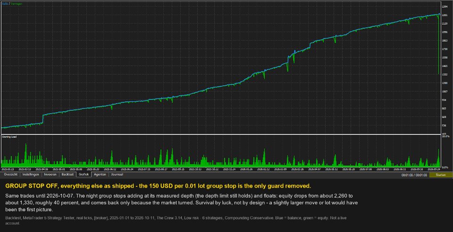Image resolution: width=453 pixels, height=232 pixels.
Task: Show the Journaal tab
Action: click(x=117, y=174)
